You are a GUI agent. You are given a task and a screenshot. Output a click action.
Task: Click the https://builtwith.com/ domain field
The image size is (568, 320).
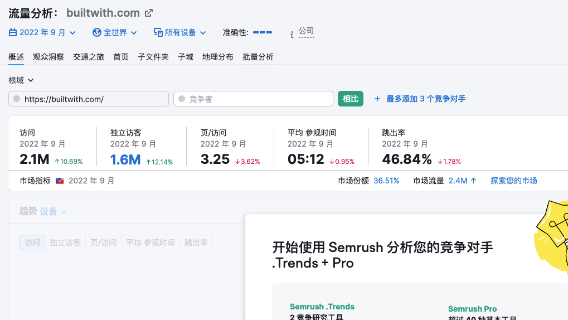[89, 99]
